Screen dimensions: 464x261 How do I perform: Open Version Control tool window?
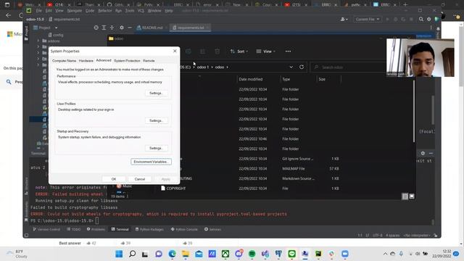[x=46, y=229]
